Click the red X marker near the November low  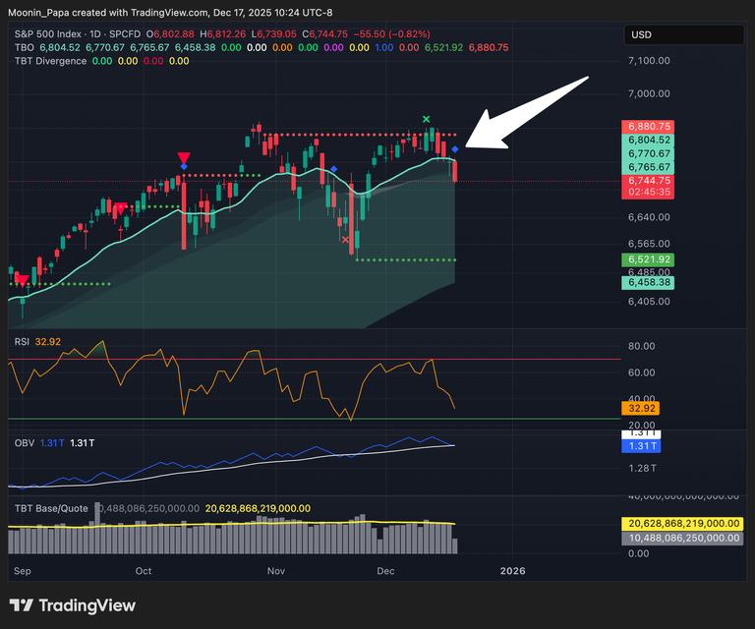[345, 239]
